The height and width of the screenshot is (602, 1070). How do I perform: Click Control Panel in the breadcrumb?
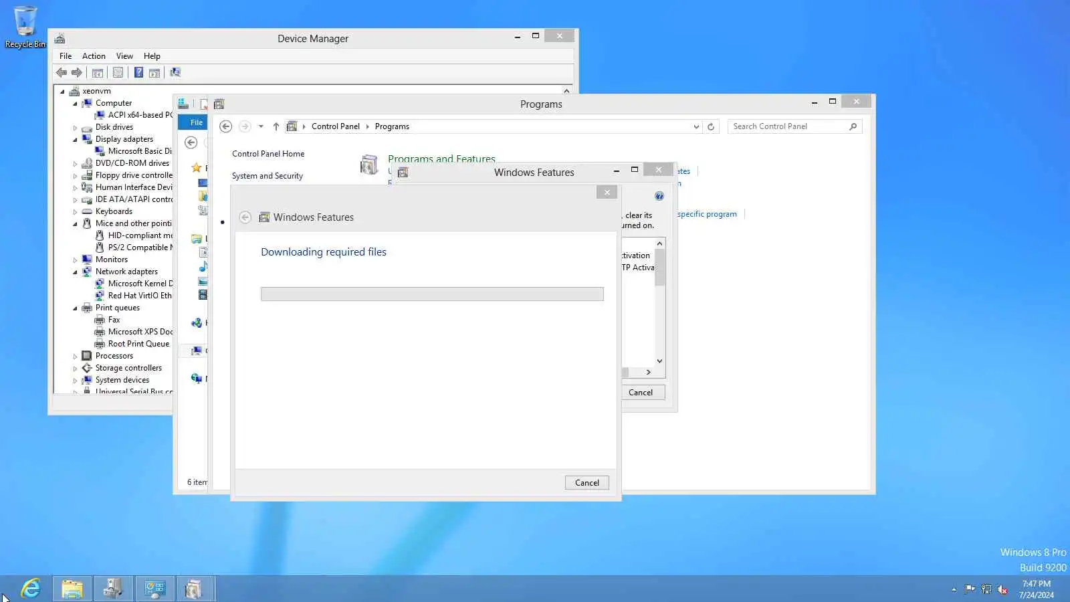(336, 126)
